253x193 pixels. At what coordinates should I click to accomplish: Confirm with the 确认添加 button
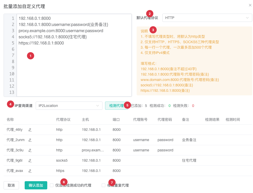point(36,185)
